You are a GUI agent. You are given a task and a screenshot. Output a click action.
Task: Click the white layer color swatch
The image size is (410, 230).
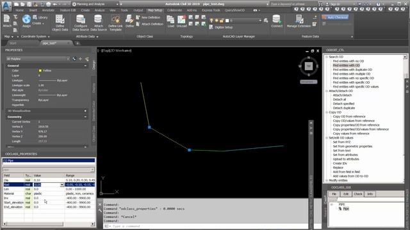click(227, 20)
